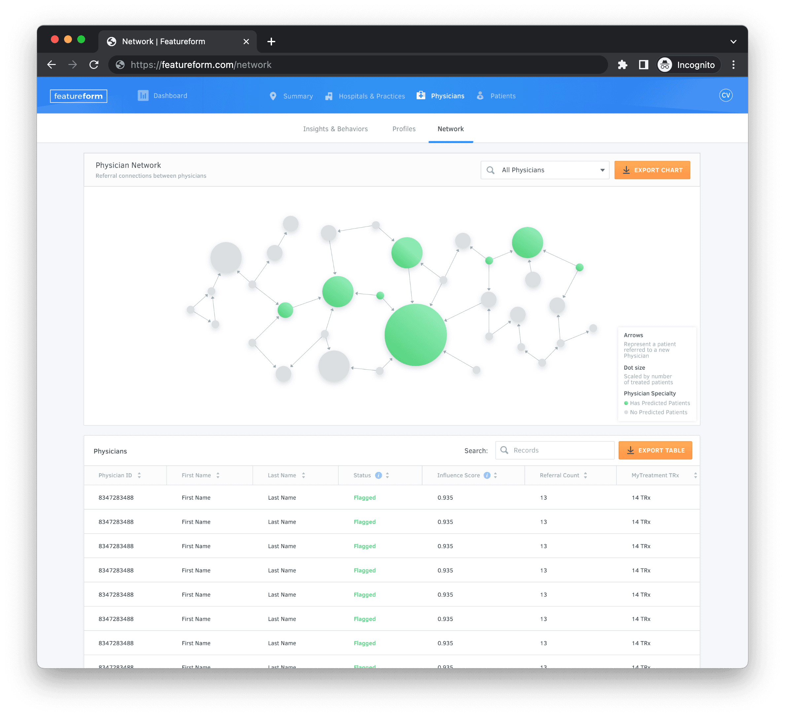The height and width of the screenshot is (717, 785).
Task: Reload the current page
Action: pos(94,65)
